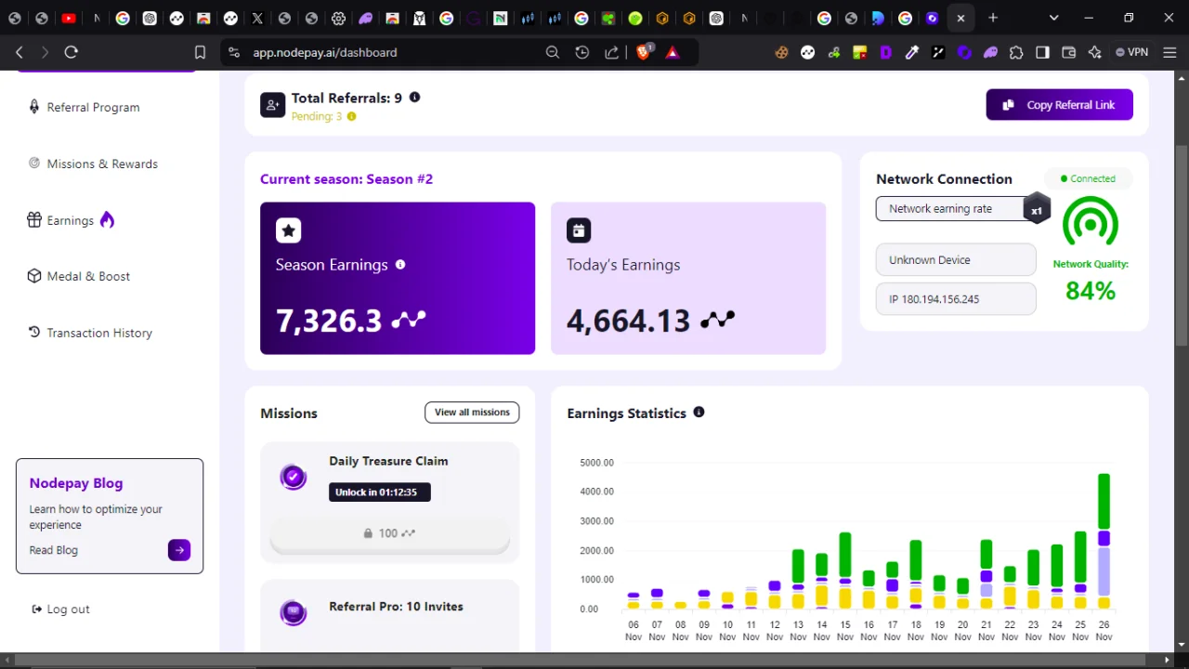1189x669 pixels.
Task: Open the tab search dropdown chevron
Action: (1053, 18)
